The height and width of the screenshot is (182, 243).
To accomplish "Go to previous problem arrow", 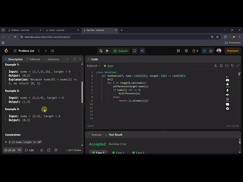I will [x=39, y=51].
